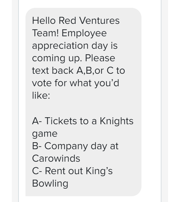Click the word 'Carowinds' in option B
Screen dimensions: 175x202
coord(56,158)
